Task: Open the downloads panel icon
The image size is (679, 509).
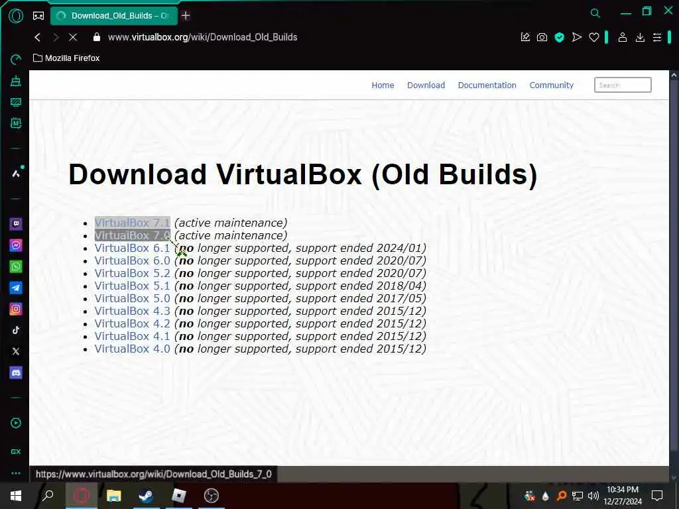Action: click(x=640, y=37)
